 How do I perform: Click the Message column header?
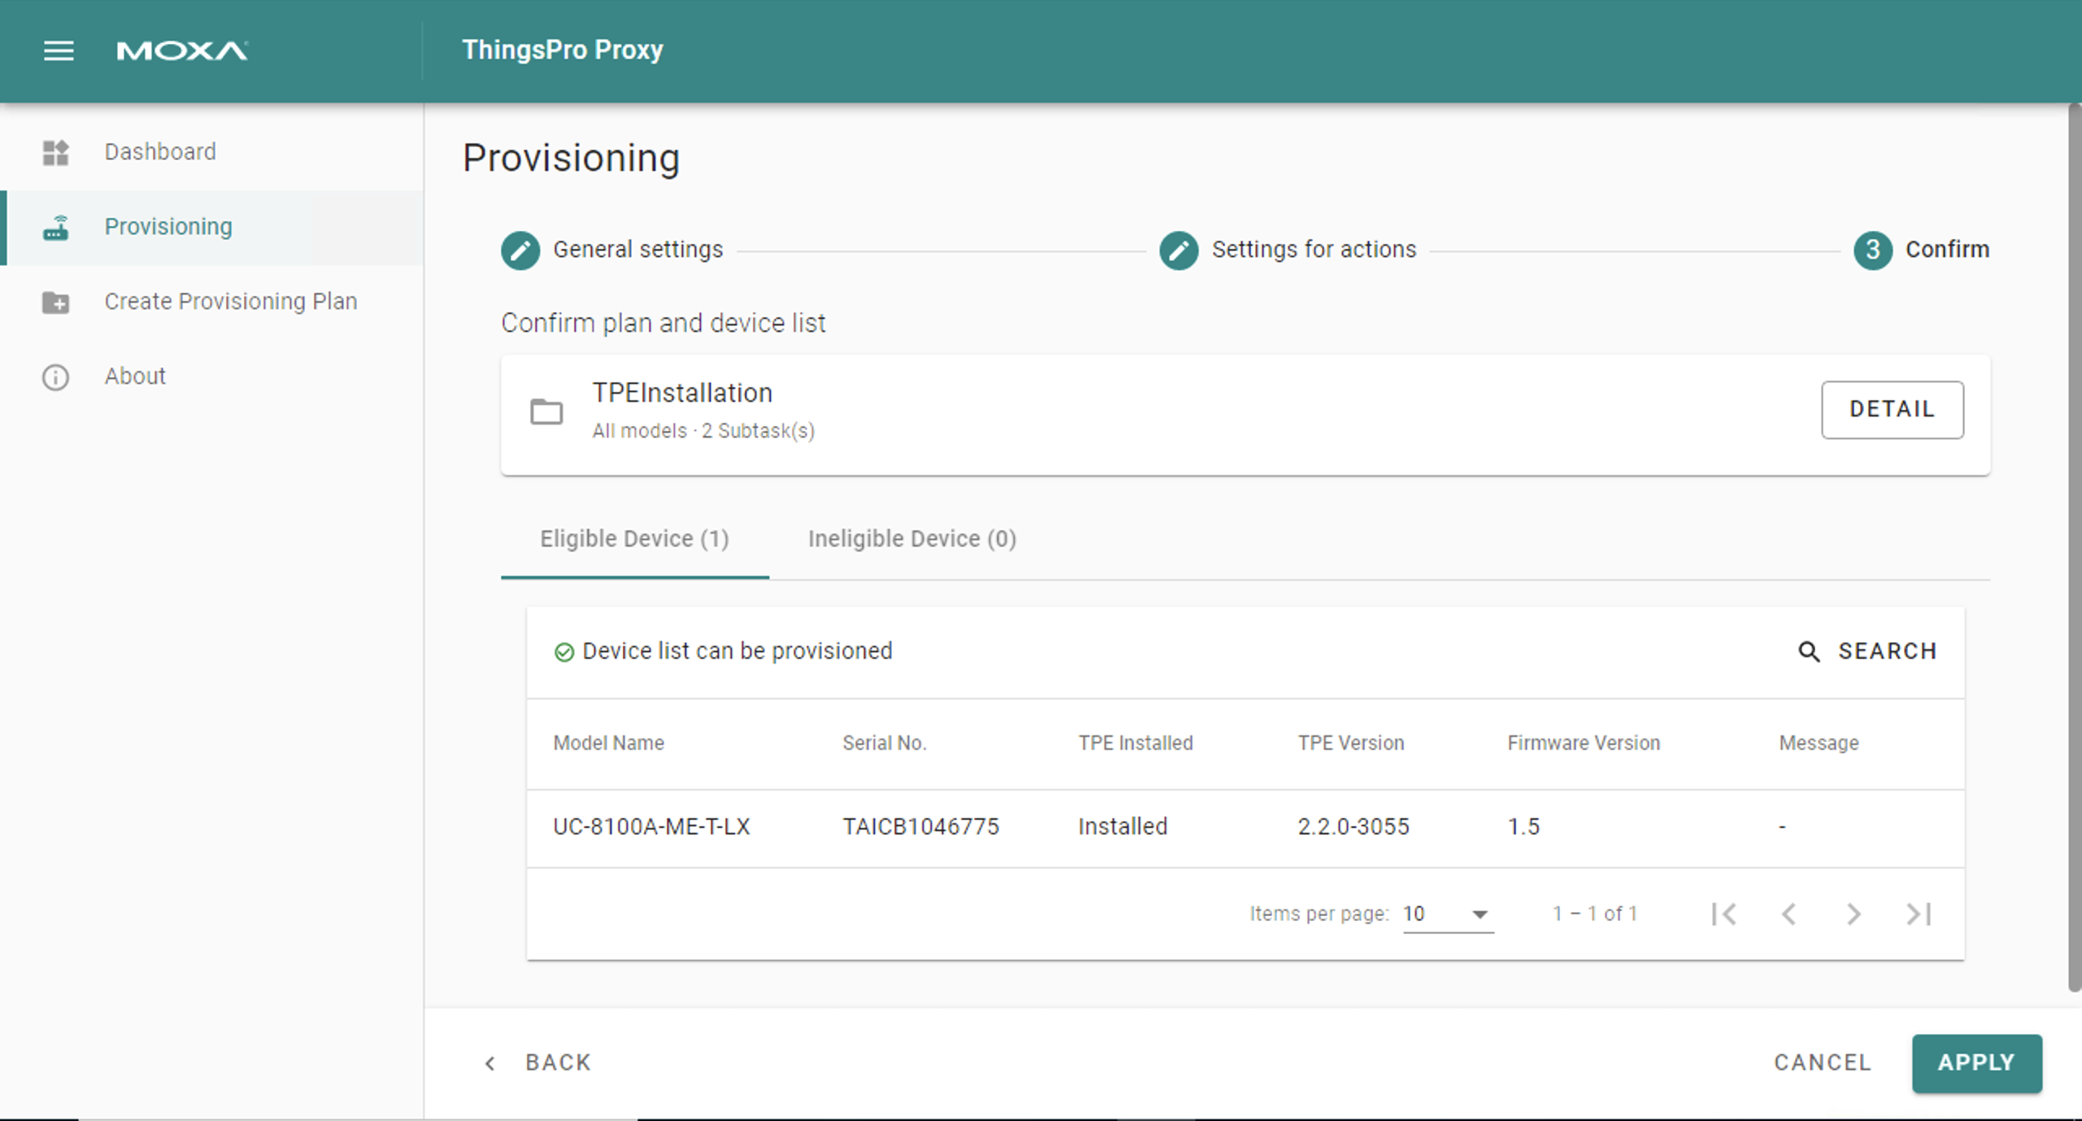coord(1818,744)
